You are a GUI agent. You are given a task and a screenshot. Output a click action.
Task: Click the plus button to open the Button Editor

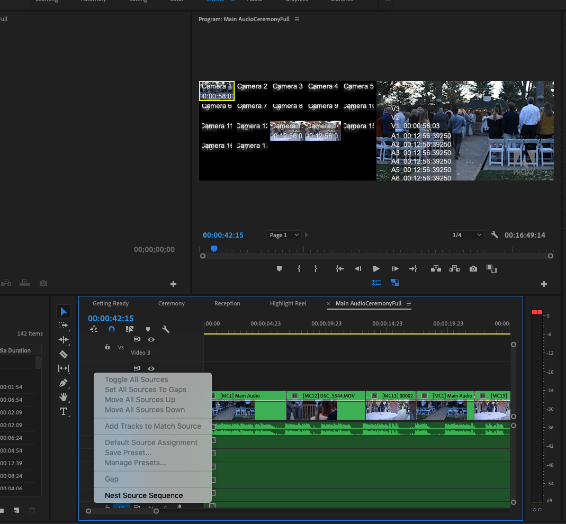point(544,284)
